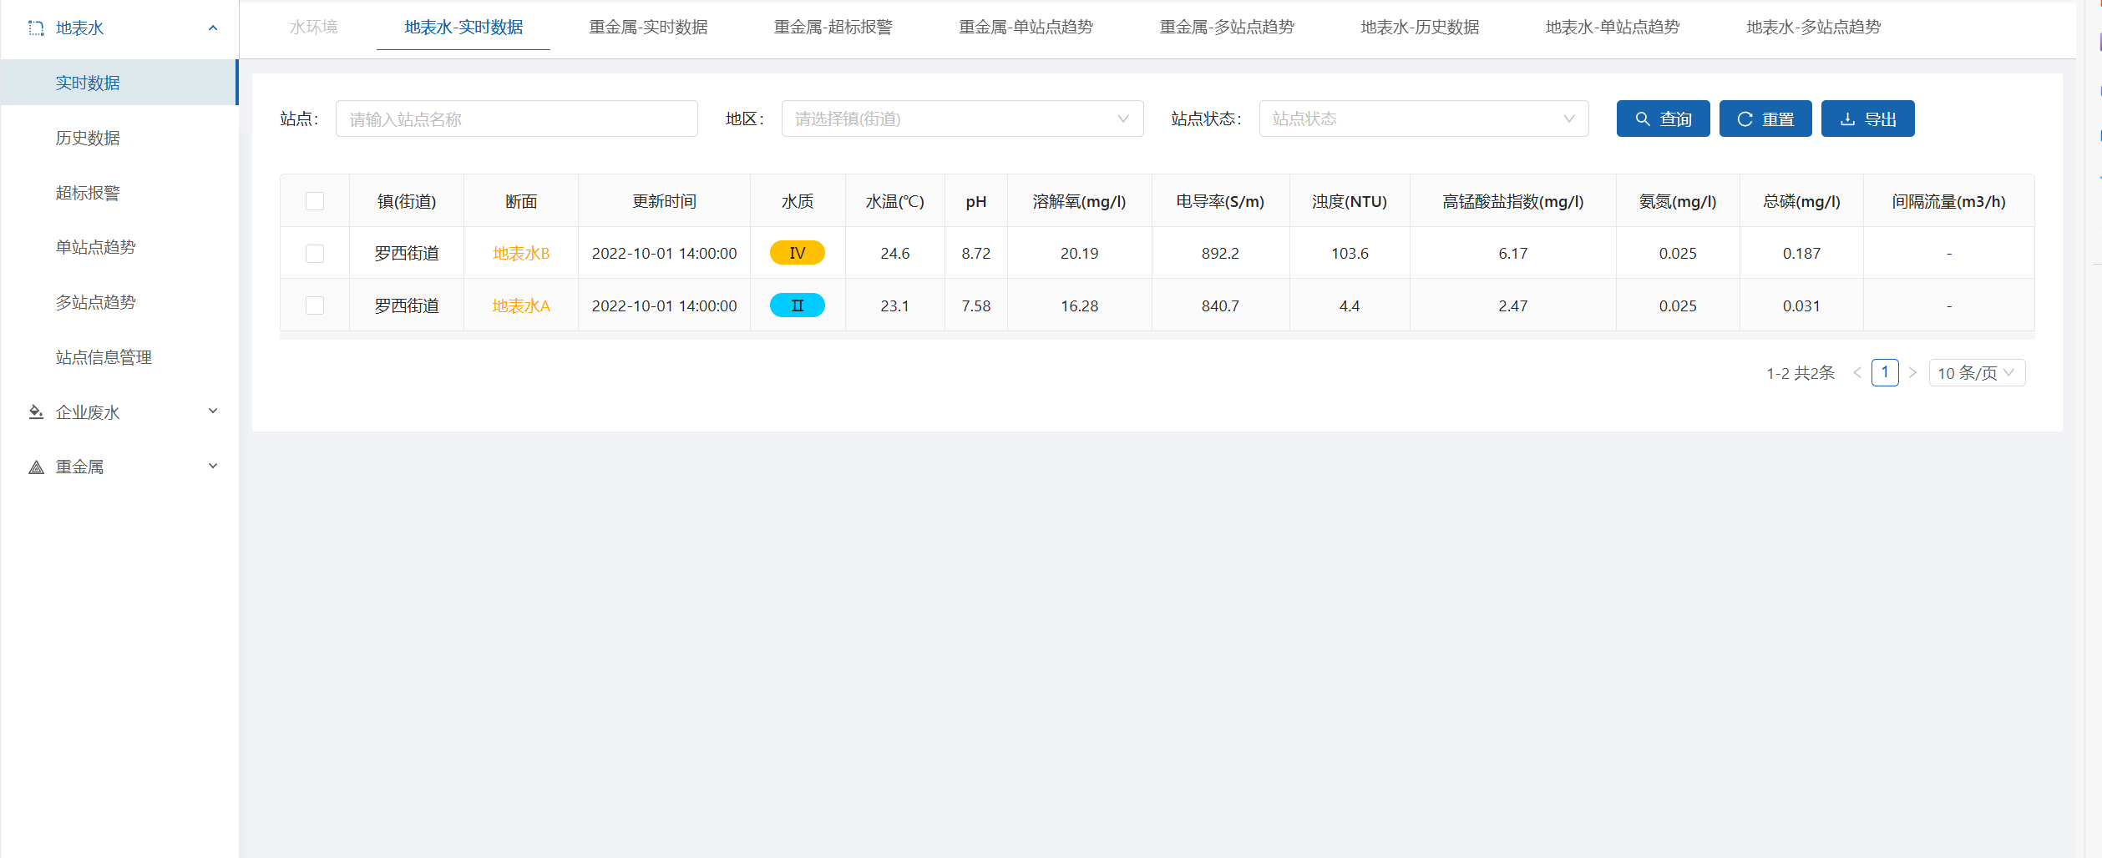Click the 溶解氧(mg/l) column header
The width and height of the screenshot is (2102, 858).
[1079, 201]
